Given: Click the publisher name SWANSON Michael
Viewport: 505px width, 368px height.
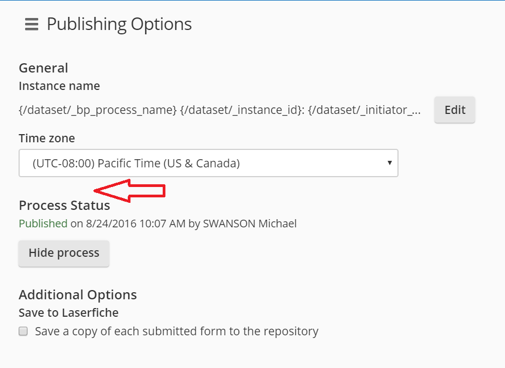Looking at the screenshot, I should [x=249, y=224].
